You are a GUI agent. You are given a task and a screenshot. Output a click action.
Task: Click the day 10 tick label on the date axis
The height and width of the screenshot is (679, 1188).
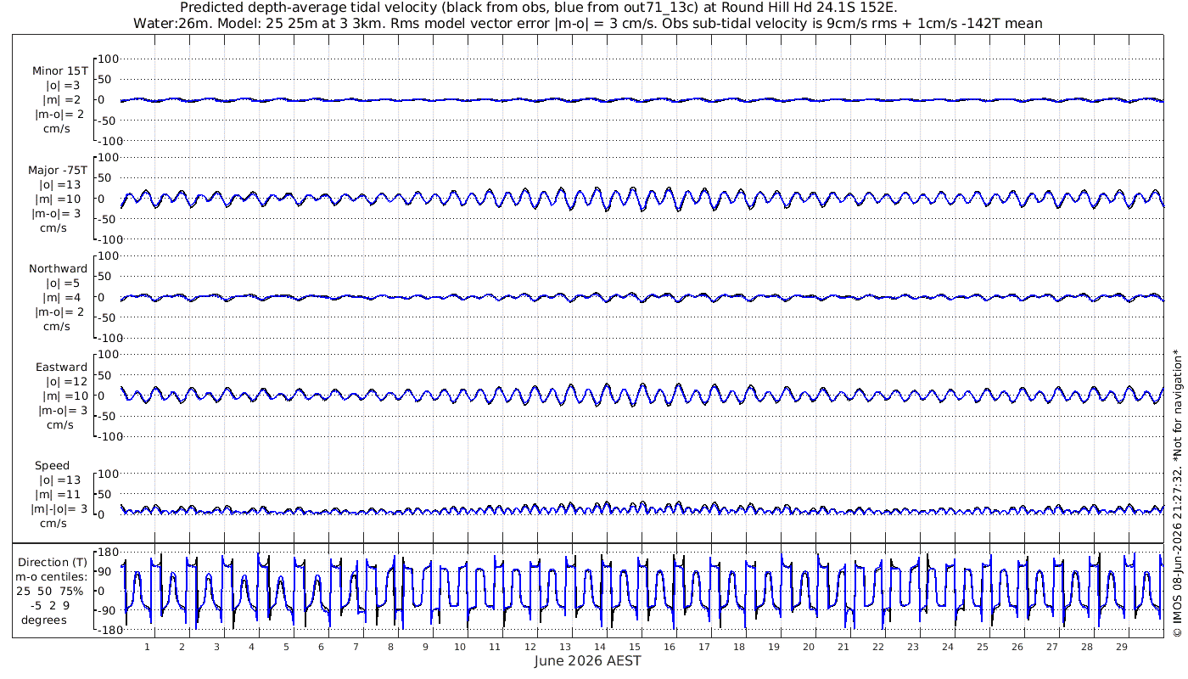pos(460,647)
